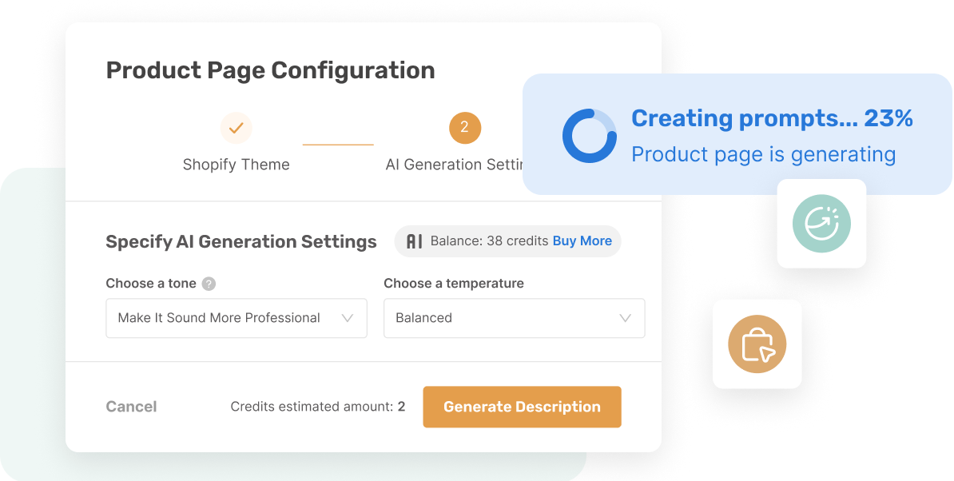
Task: Click the Creating prompts notification banner
Action: 735,134
